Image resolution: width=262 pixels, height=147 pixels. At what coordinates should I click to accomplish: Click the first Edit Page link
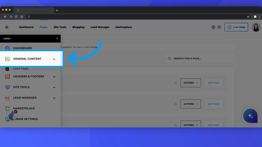tap(214, 83)
